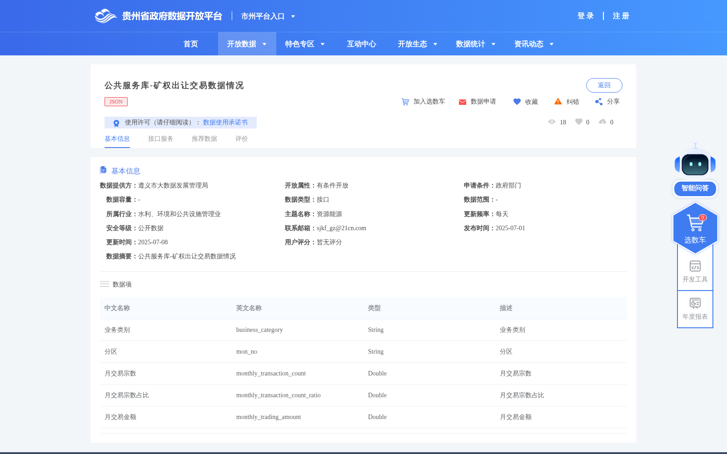Click the 登录 link
The width and height of the screenshot is (727, 454).
[586, 16]
